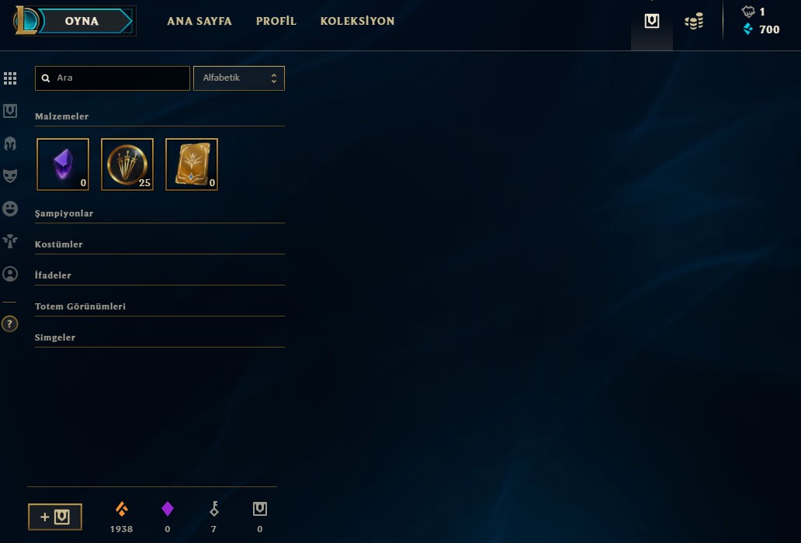Open the Store coins icon

point(694,21)
